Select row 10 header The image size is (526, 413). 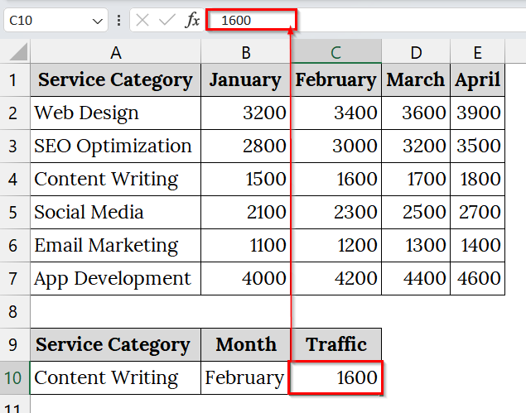click(x=15, y=377)
